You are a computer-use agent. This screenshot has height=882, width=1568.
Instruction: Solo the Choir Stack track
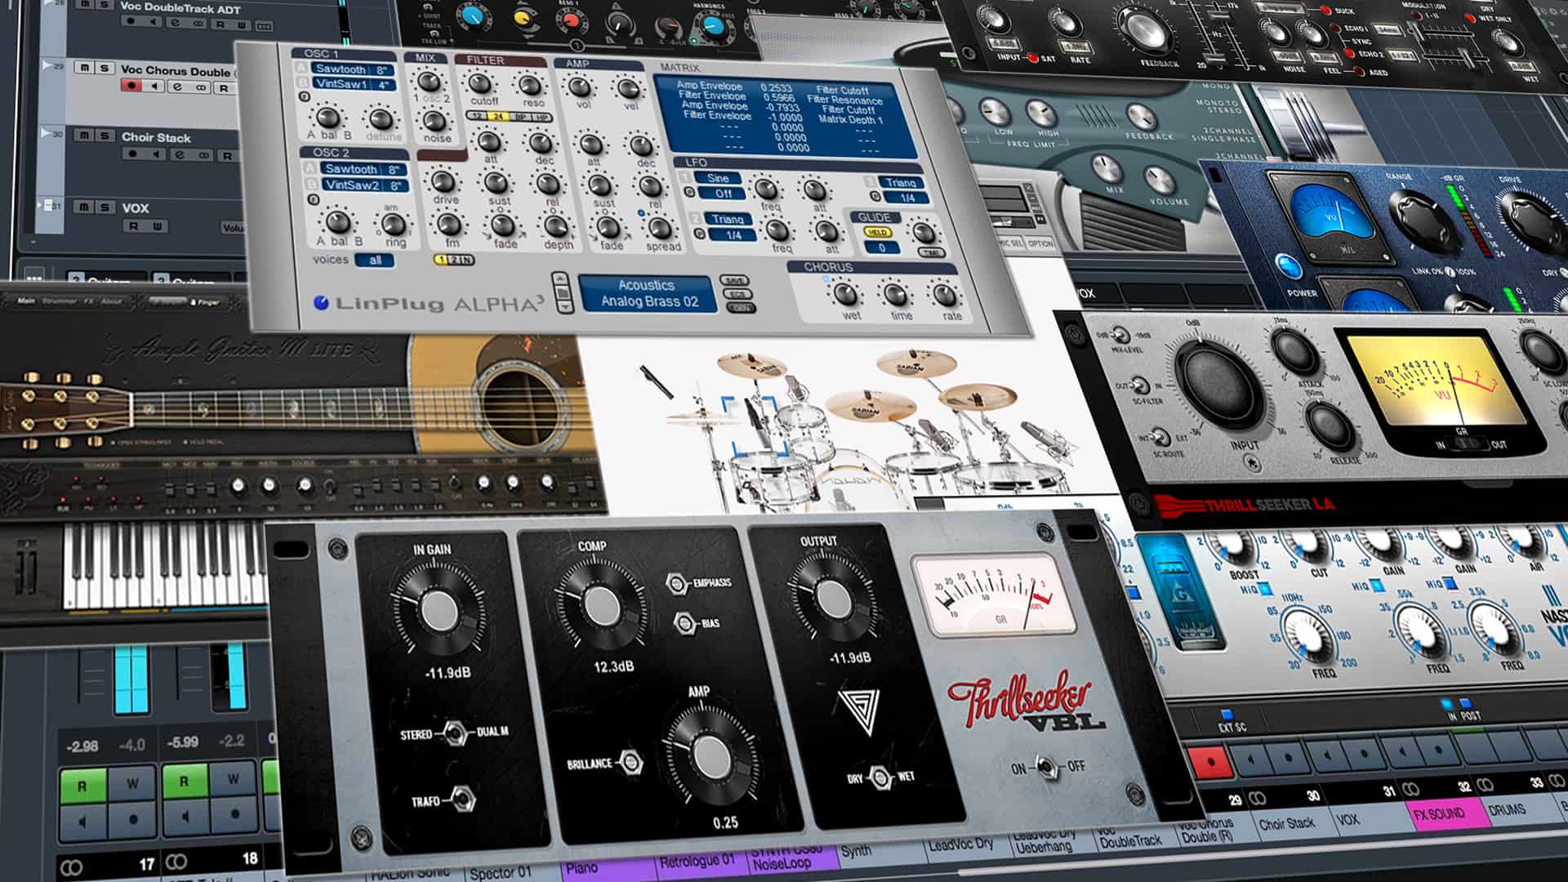104,136
